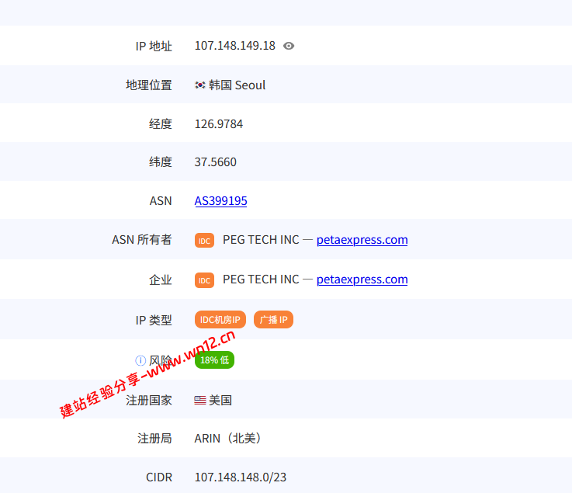Screen dimensions: 572x493
Task: Click the latitude value 37.5660
Action: point(215,162)
